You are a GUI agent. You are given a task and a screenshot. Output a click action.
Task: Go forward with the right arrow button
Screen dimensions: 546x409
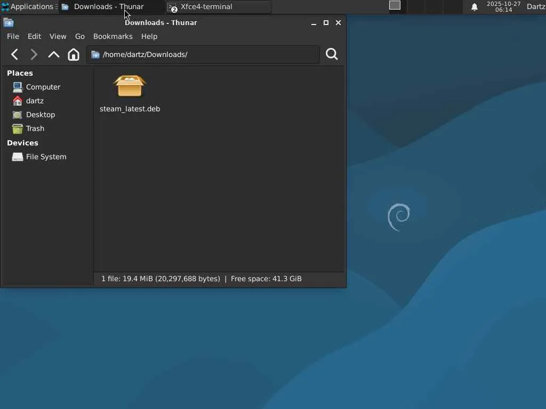click(x=34, y=55)
